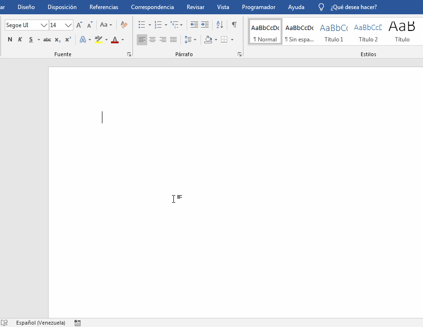Increase paragraph indent
This screenshot has width=423, height=327.
click(205, 25)
